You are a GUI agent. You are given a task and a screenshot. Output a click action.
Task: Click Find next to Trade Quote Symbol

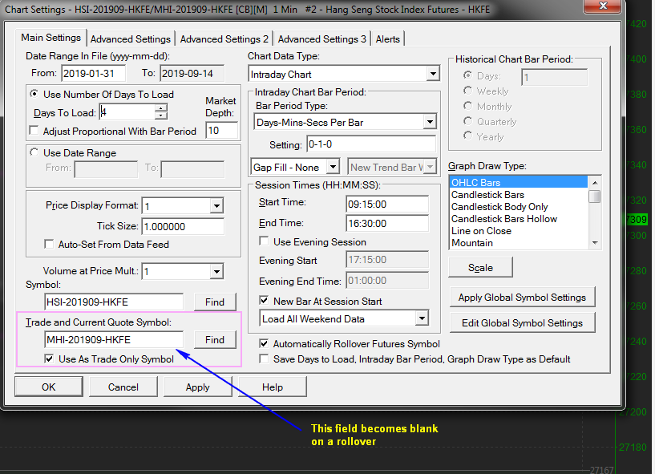click(x=215, y=339)
